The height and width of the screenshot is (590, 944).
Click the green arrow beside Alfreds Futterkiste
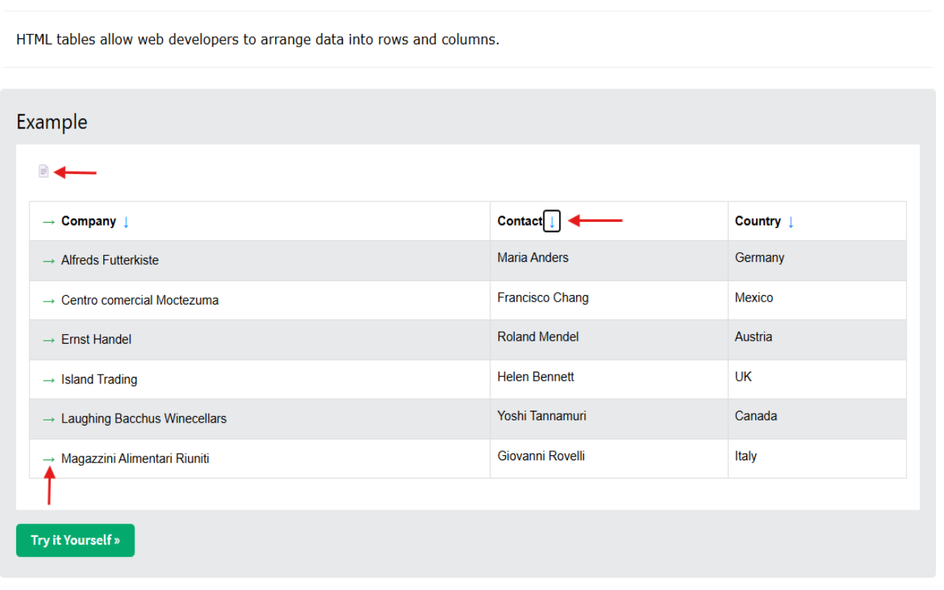point(49,261)
